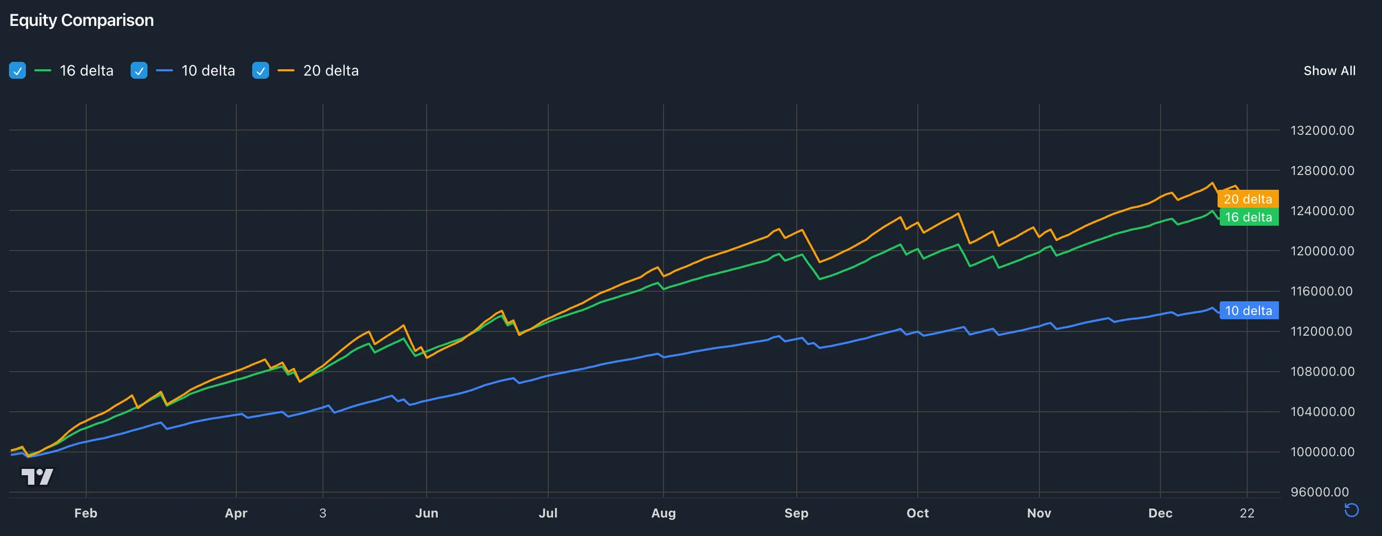Click the 132000.00 price scale label
Screen dimensions: 1382x536
[x=1322, y=131]
